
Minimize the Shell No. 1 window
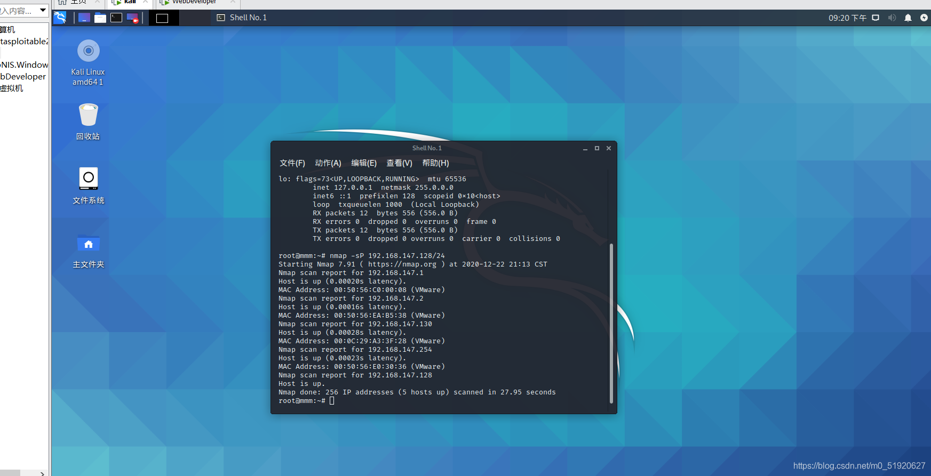click(585, 149)
